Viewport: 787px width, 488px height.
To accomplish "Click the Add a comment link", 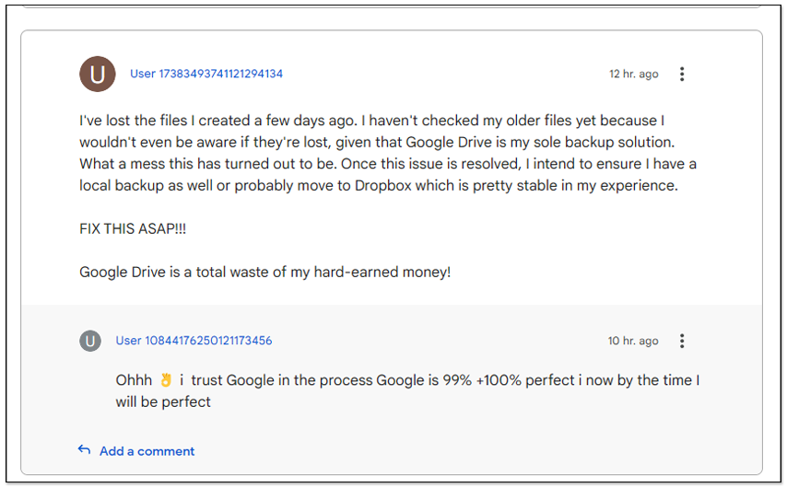I will 147,451.
